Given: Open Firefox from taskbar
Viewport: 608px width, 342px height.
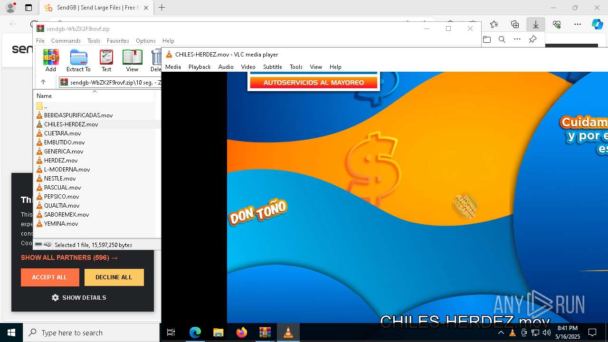Looking at the screenshot, I should coord(241,332).
